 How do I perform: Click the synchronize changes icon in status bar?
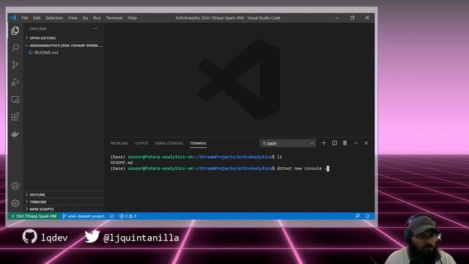[x=112, y=216]
